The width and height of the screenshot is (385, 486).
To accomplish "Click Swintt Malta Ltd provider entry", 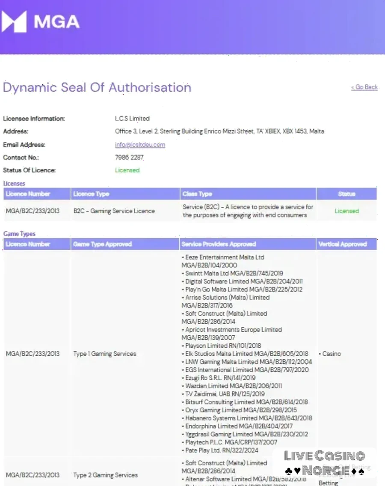I will (232, 273).
